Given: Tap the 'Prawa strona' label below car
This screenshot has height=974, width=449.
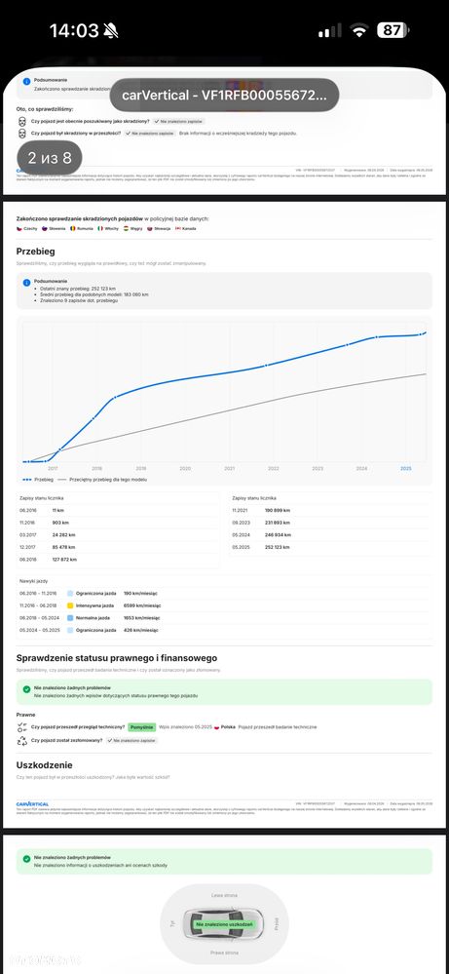Looking at the screenshot, I should (223, 953).
